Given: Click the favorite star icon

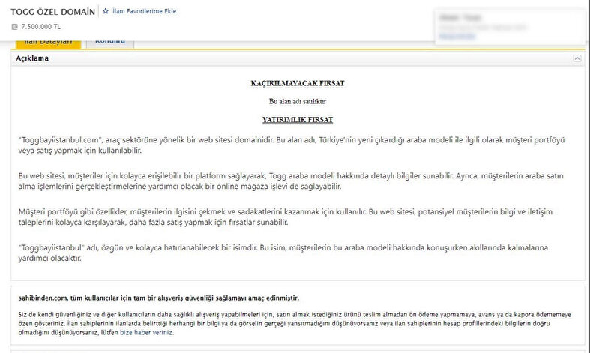Looking at the screenshot, I should (x=106, y=11).
